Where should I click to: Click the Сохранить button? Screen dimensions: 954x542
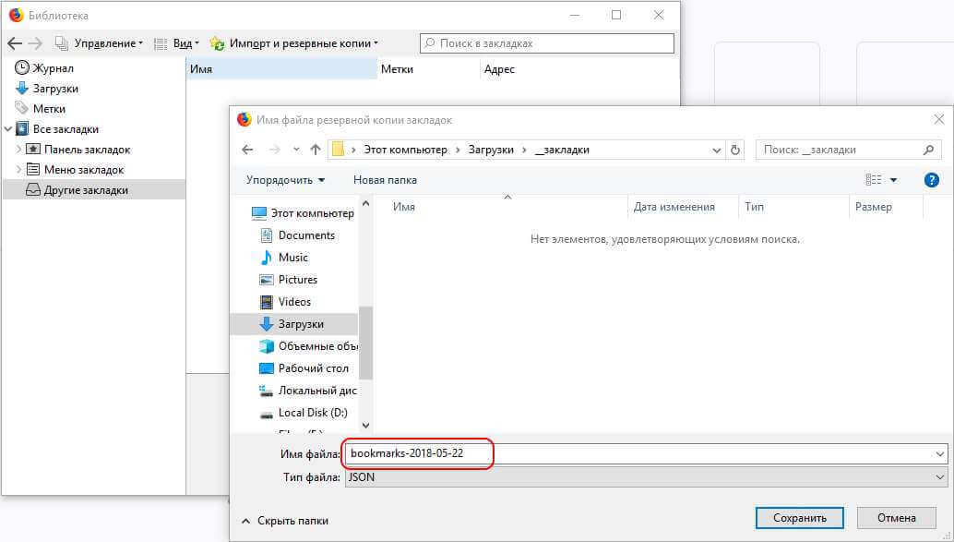[x=798, y=518]
